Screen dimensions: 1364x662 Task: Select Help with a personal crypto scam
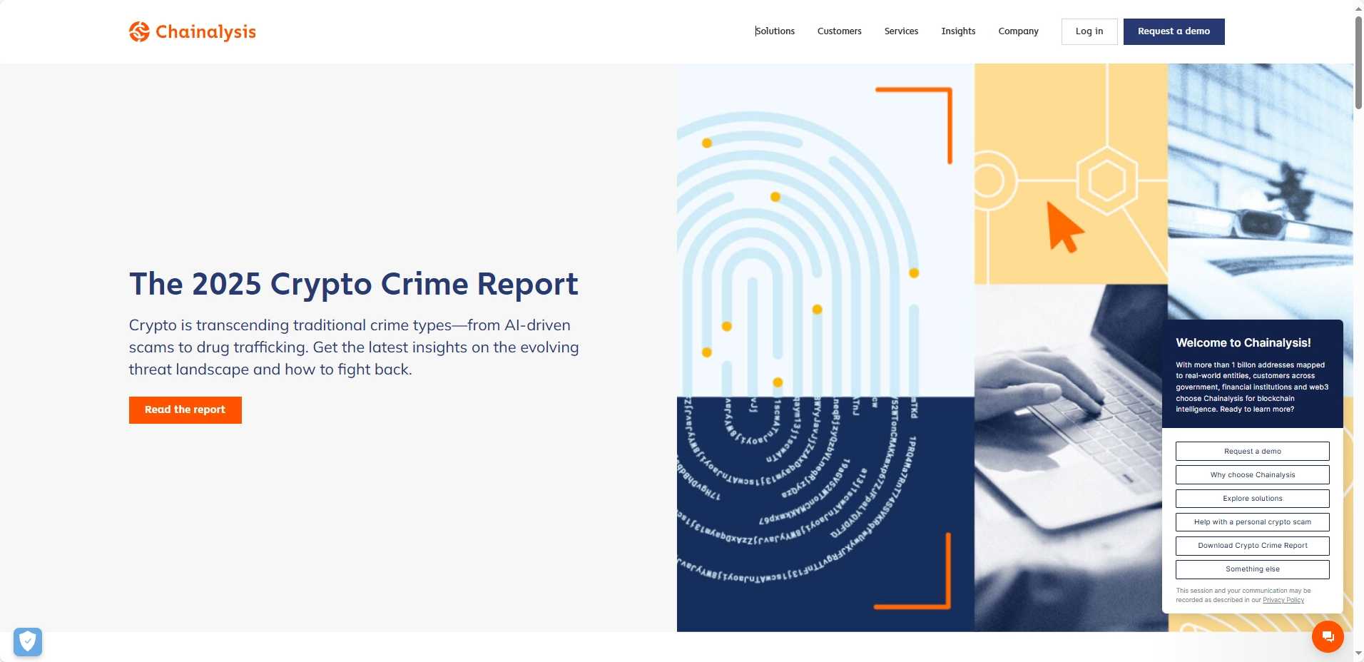(1252, 522)
